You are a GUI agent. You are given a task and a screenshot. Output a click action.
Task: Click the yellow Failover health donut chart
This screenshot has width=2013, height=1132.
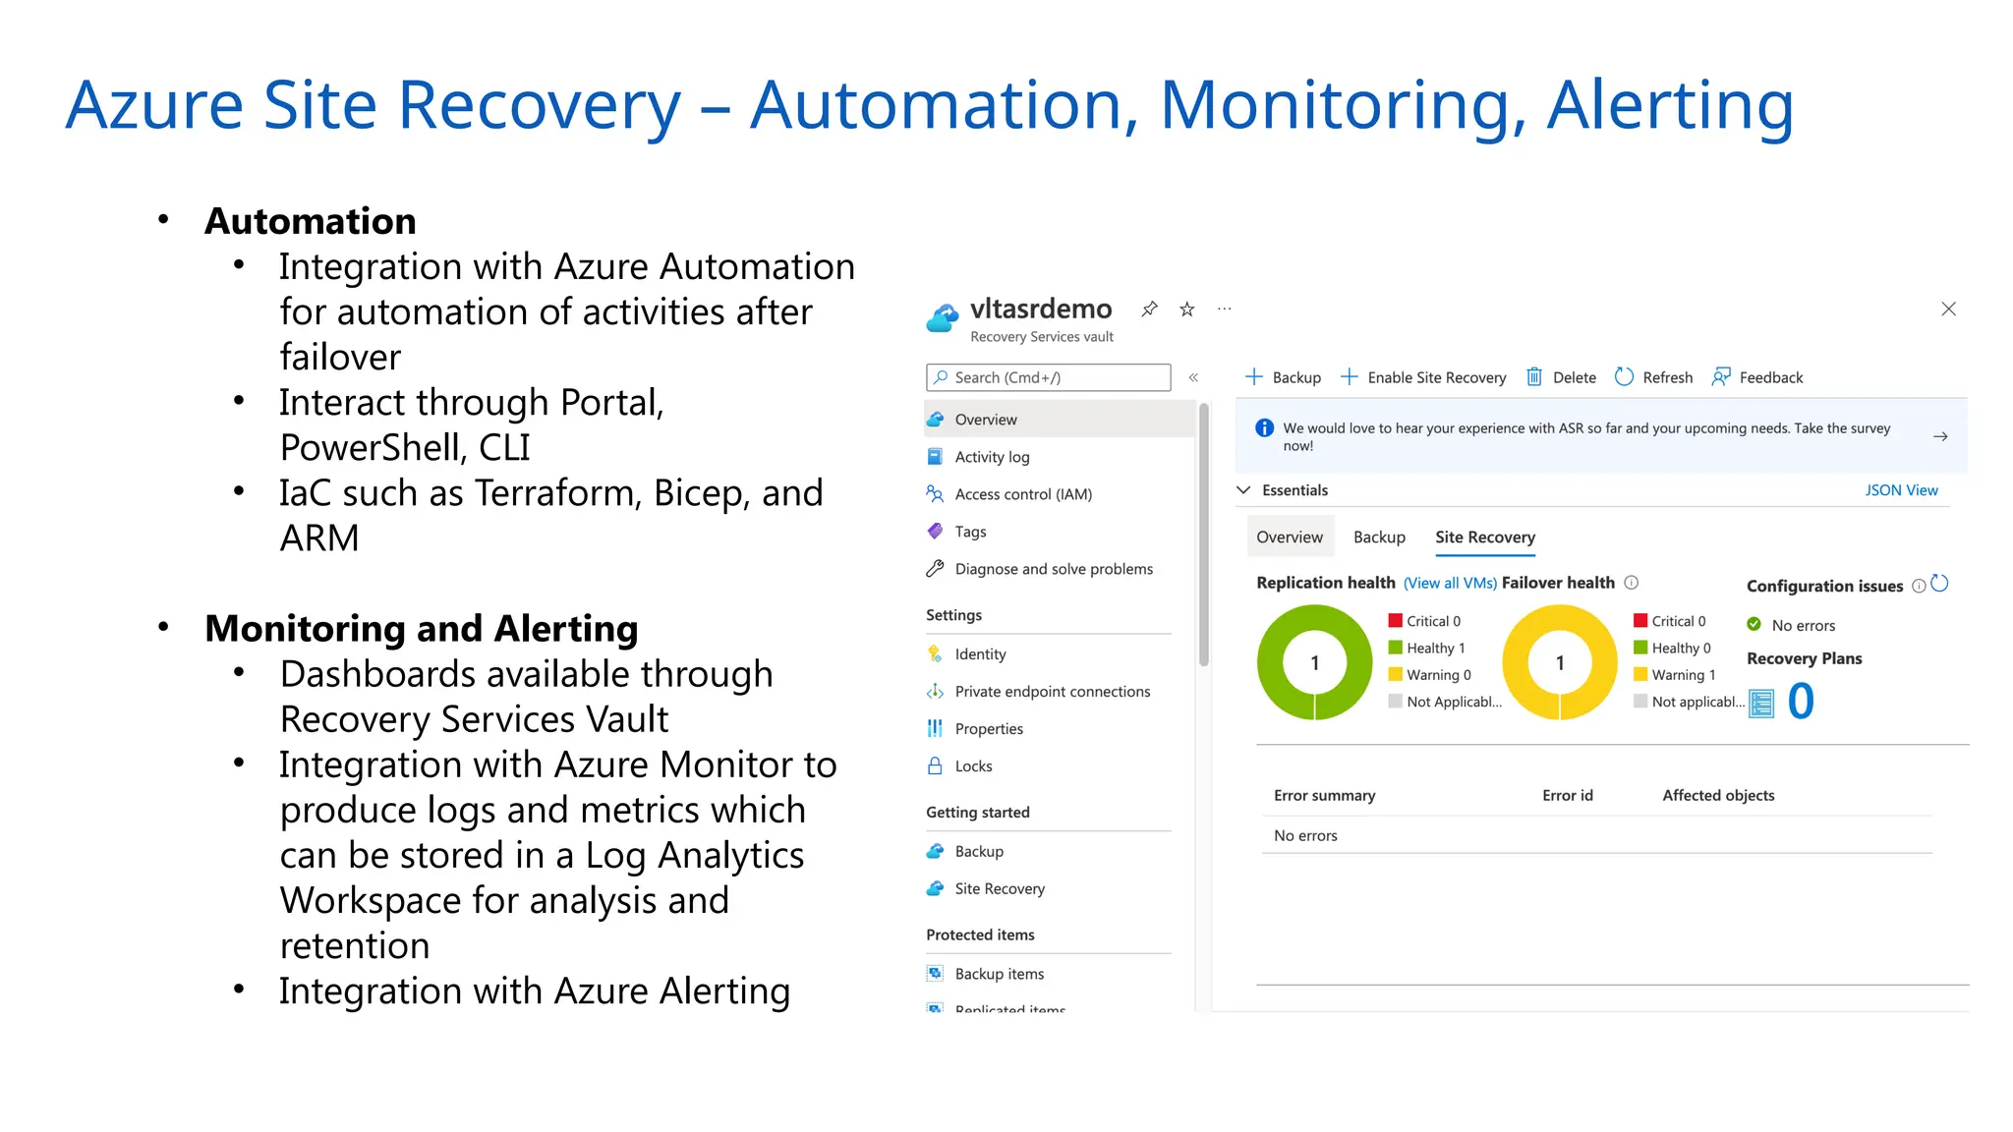pos(1560,663)
